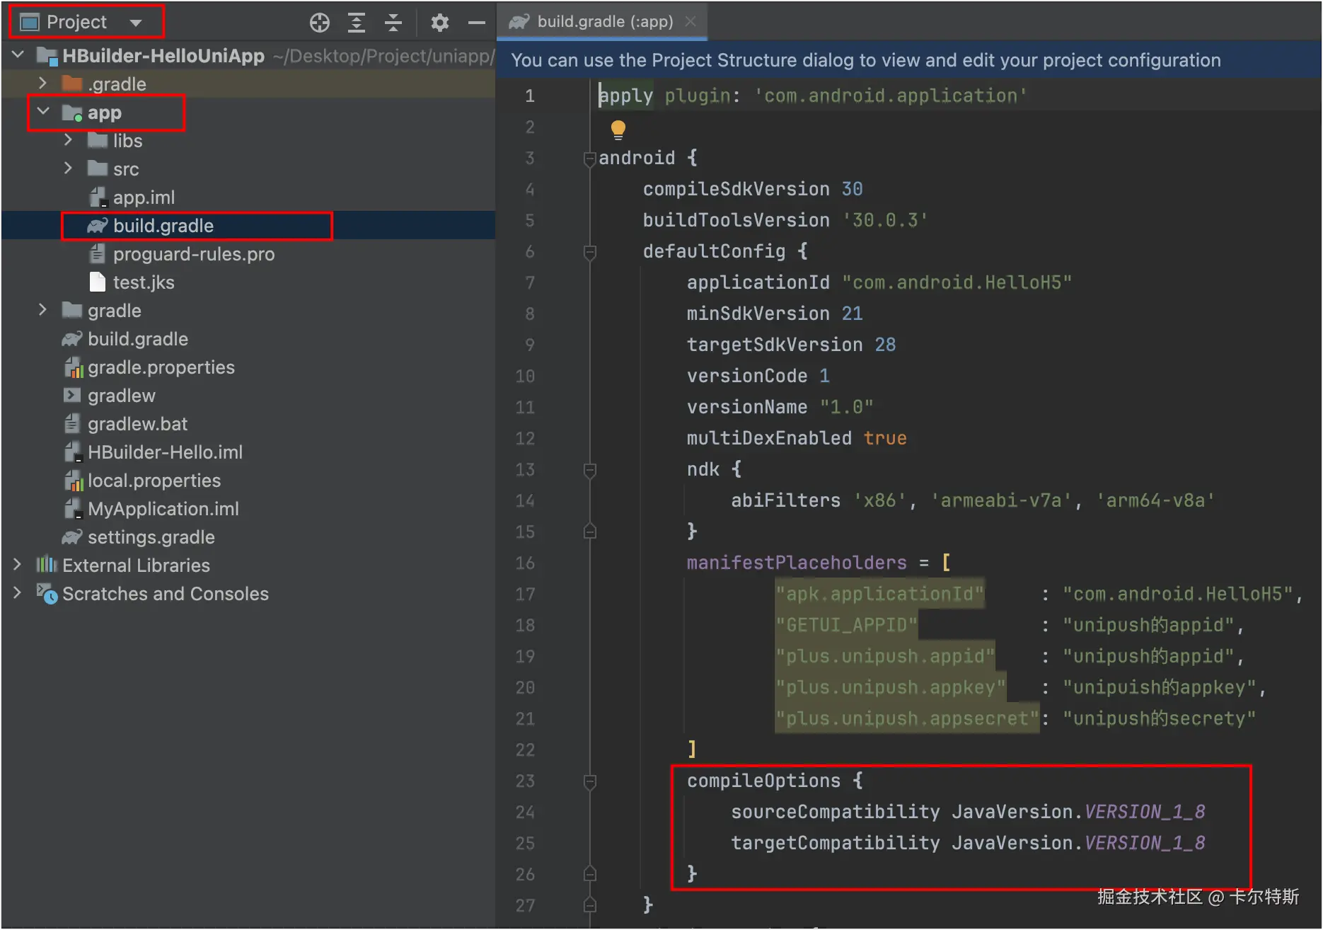Image resolution: width=1323 pixels, height=930 pixels.
Task: Open the Project panel settings gear
Action: (439, 23)
